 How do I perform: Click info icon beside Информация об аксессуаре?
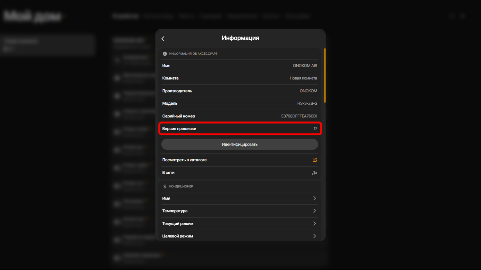(165, 54)
